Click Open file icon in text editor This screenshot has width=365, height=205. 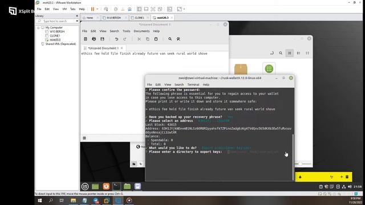click(94, 39)
